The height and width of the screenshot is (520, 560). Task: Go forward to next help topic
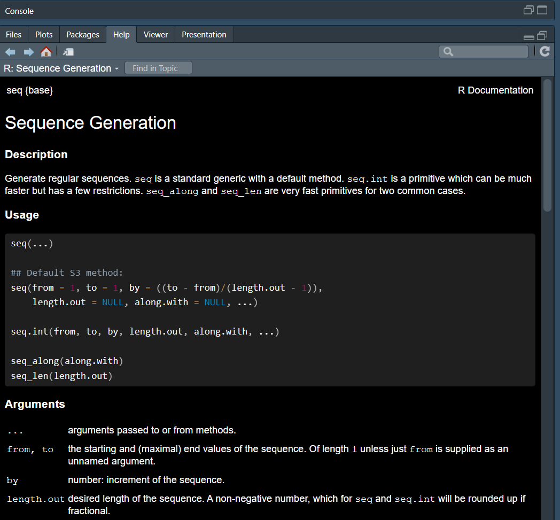28,52
